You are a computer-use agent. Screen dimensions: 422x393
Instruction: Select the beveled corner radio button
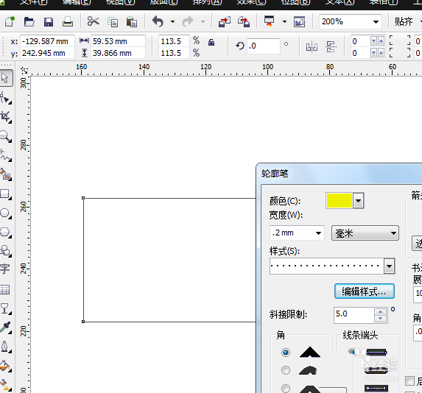(286, 388)
